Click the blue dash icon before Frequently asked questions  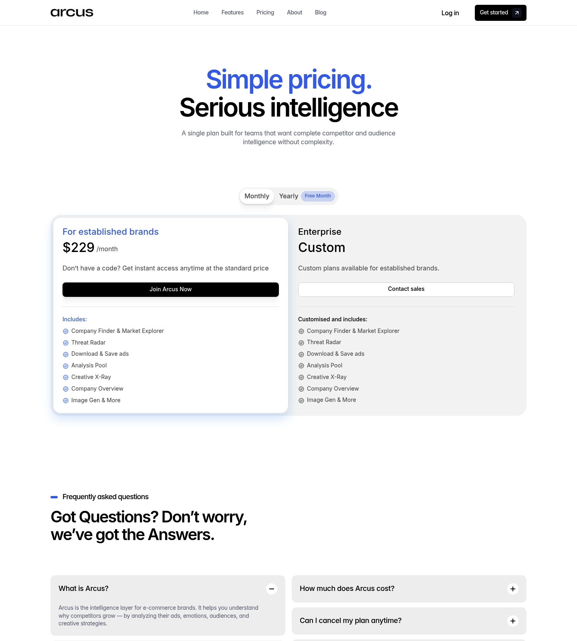[x=53, y=497]
